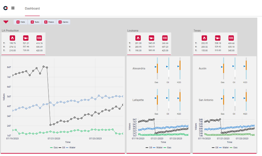The height and width of the screenshot is (156, 262).
Task: Click the Alexandria Gas gauge bar
Action: [x=157, y=69]
